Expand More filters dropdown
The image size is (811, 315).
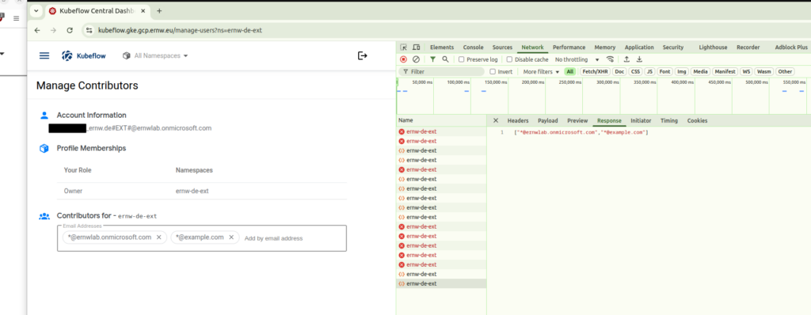click(x=541, y=72)
